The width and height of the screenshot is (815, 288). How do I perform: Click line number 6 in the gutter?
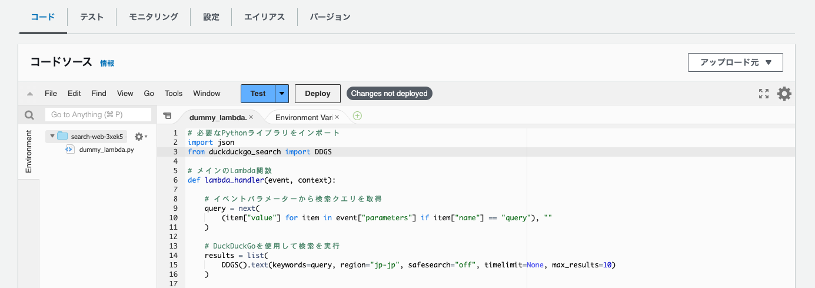tap(175, 180)
